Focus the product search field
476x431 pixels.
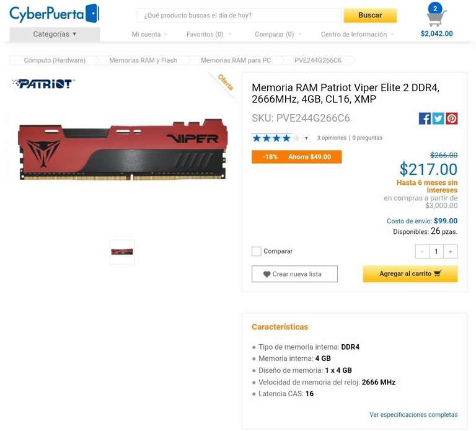point(239,16)
